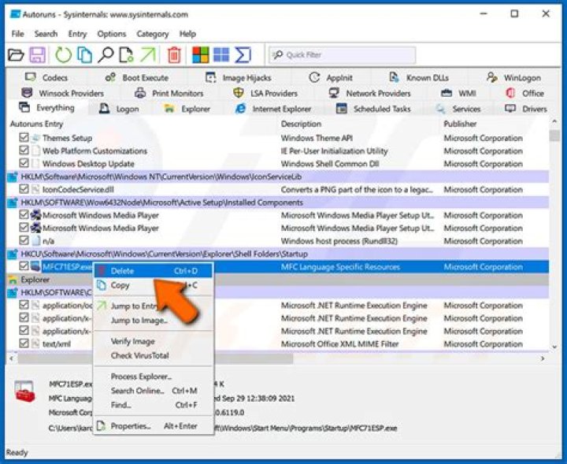Refresh the autoruns list

[62, 54]
